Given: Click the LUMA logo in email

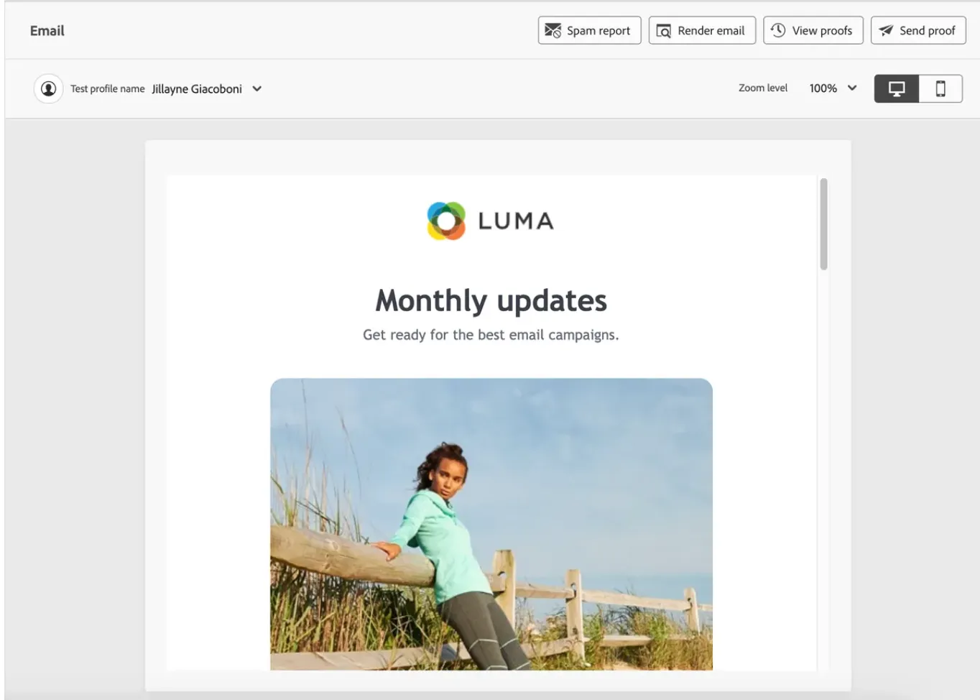Looking at the screenshot, I should [x=491, y=221].
